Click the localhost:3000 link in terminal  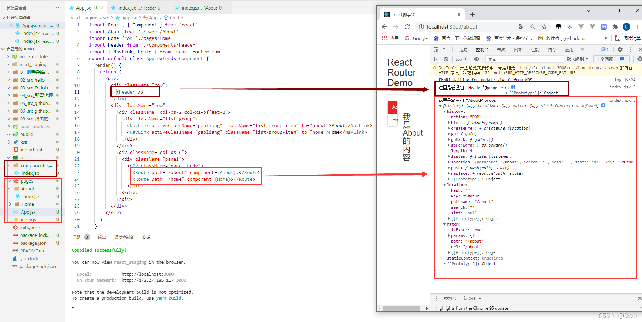147,274
